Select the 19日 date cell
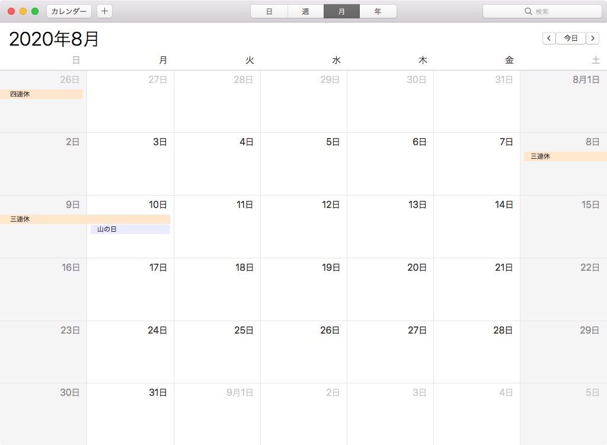The image size is (607, 445). (x=304, y=289)
